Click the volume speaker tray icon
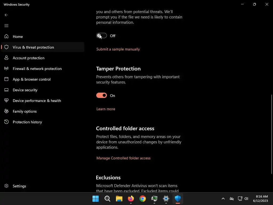 [246, 199]
